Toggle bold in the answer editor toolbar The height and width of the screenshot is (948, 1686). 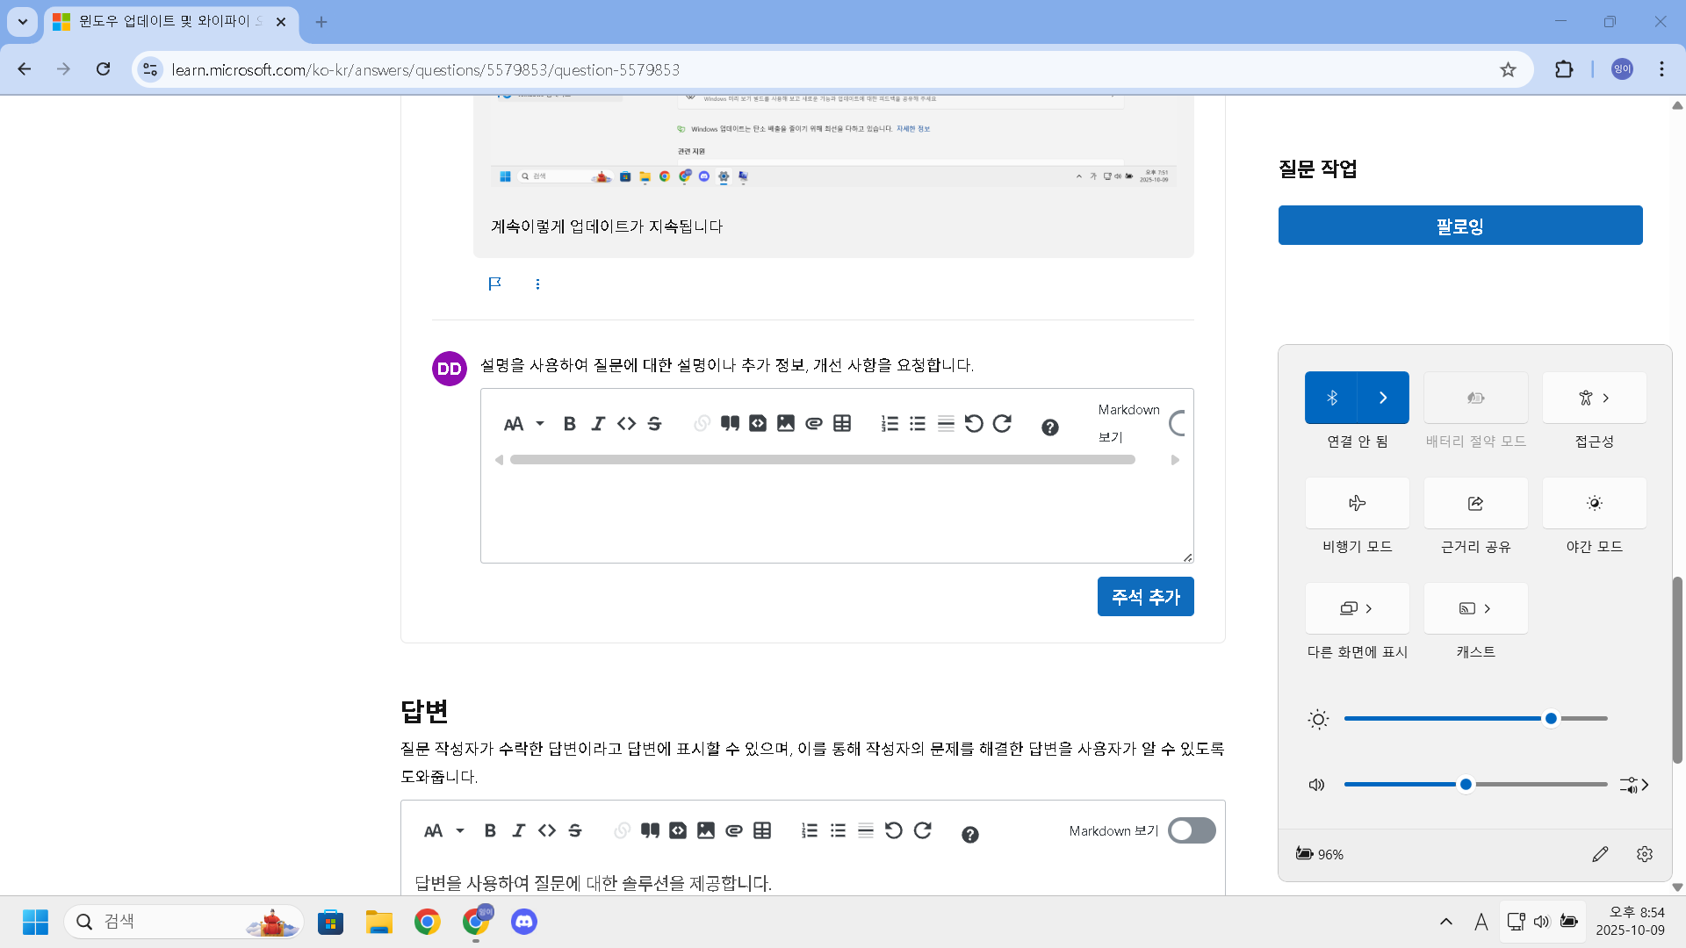tap(490, 830)
